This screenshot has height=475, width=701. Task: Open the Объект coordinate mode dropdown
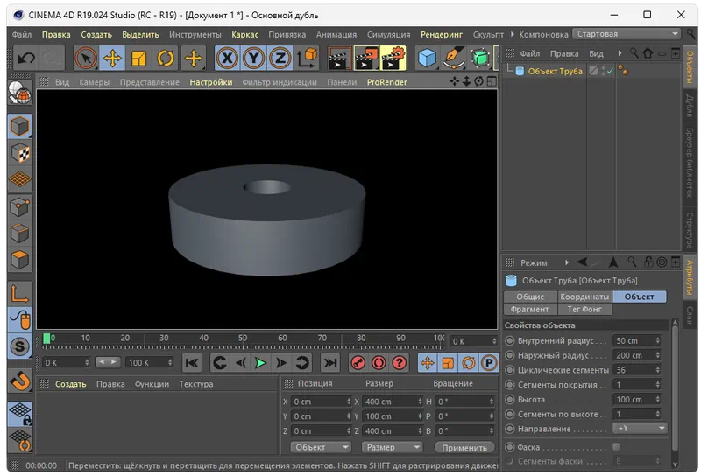pos(321,447)
